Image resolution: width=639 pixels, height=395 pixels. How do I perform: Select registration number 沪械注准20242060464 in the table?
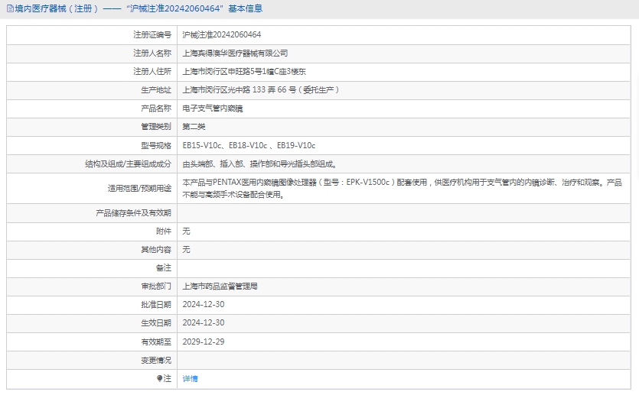[221, 34]
